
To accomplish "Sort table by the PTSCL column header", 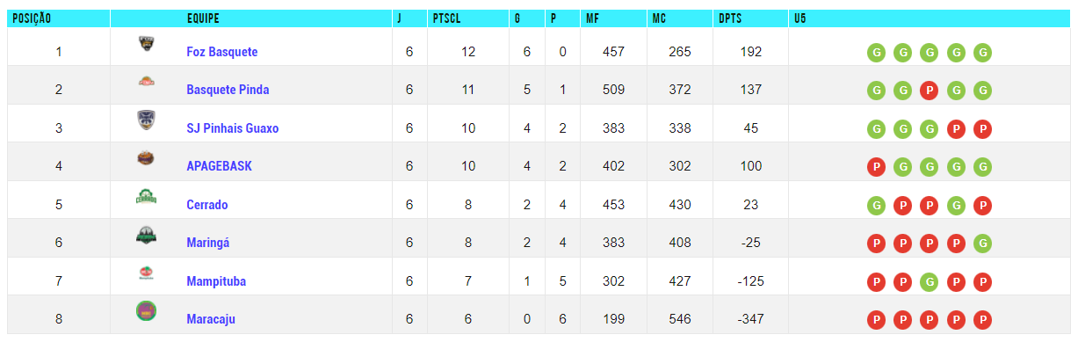I will [x=448, y=18].
